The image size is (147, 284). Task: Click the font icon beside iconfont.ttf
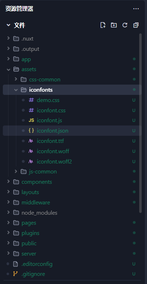point(31,141)
